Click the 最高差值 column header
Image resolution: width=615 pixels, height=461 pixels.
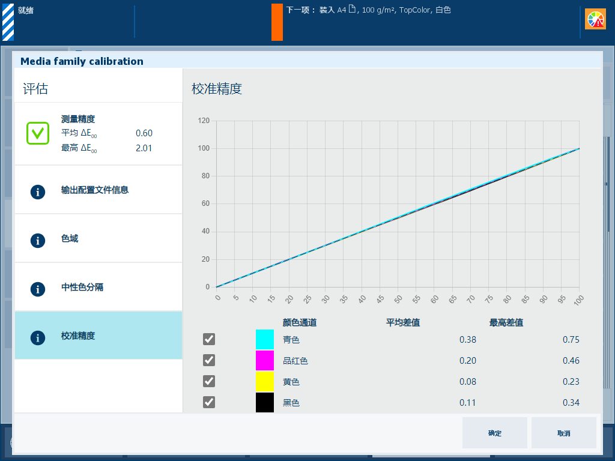click(x=506, y=322)
